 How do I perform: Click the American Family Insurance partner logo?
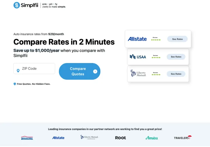pos(27,138)
